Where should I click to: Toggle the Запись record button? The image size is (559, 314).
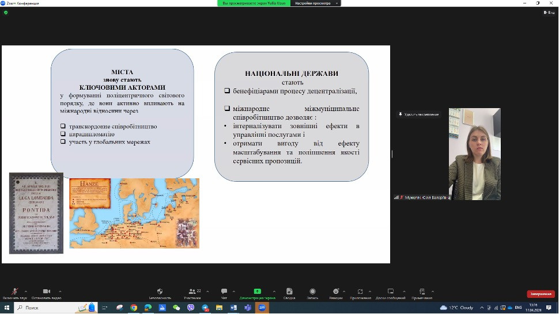[x=312, y=292]
